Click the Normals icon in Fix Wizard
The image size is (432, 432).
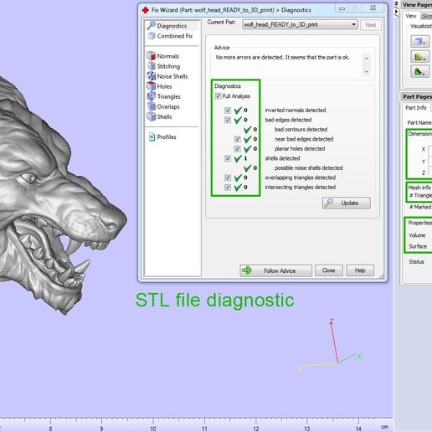[152, 56]
